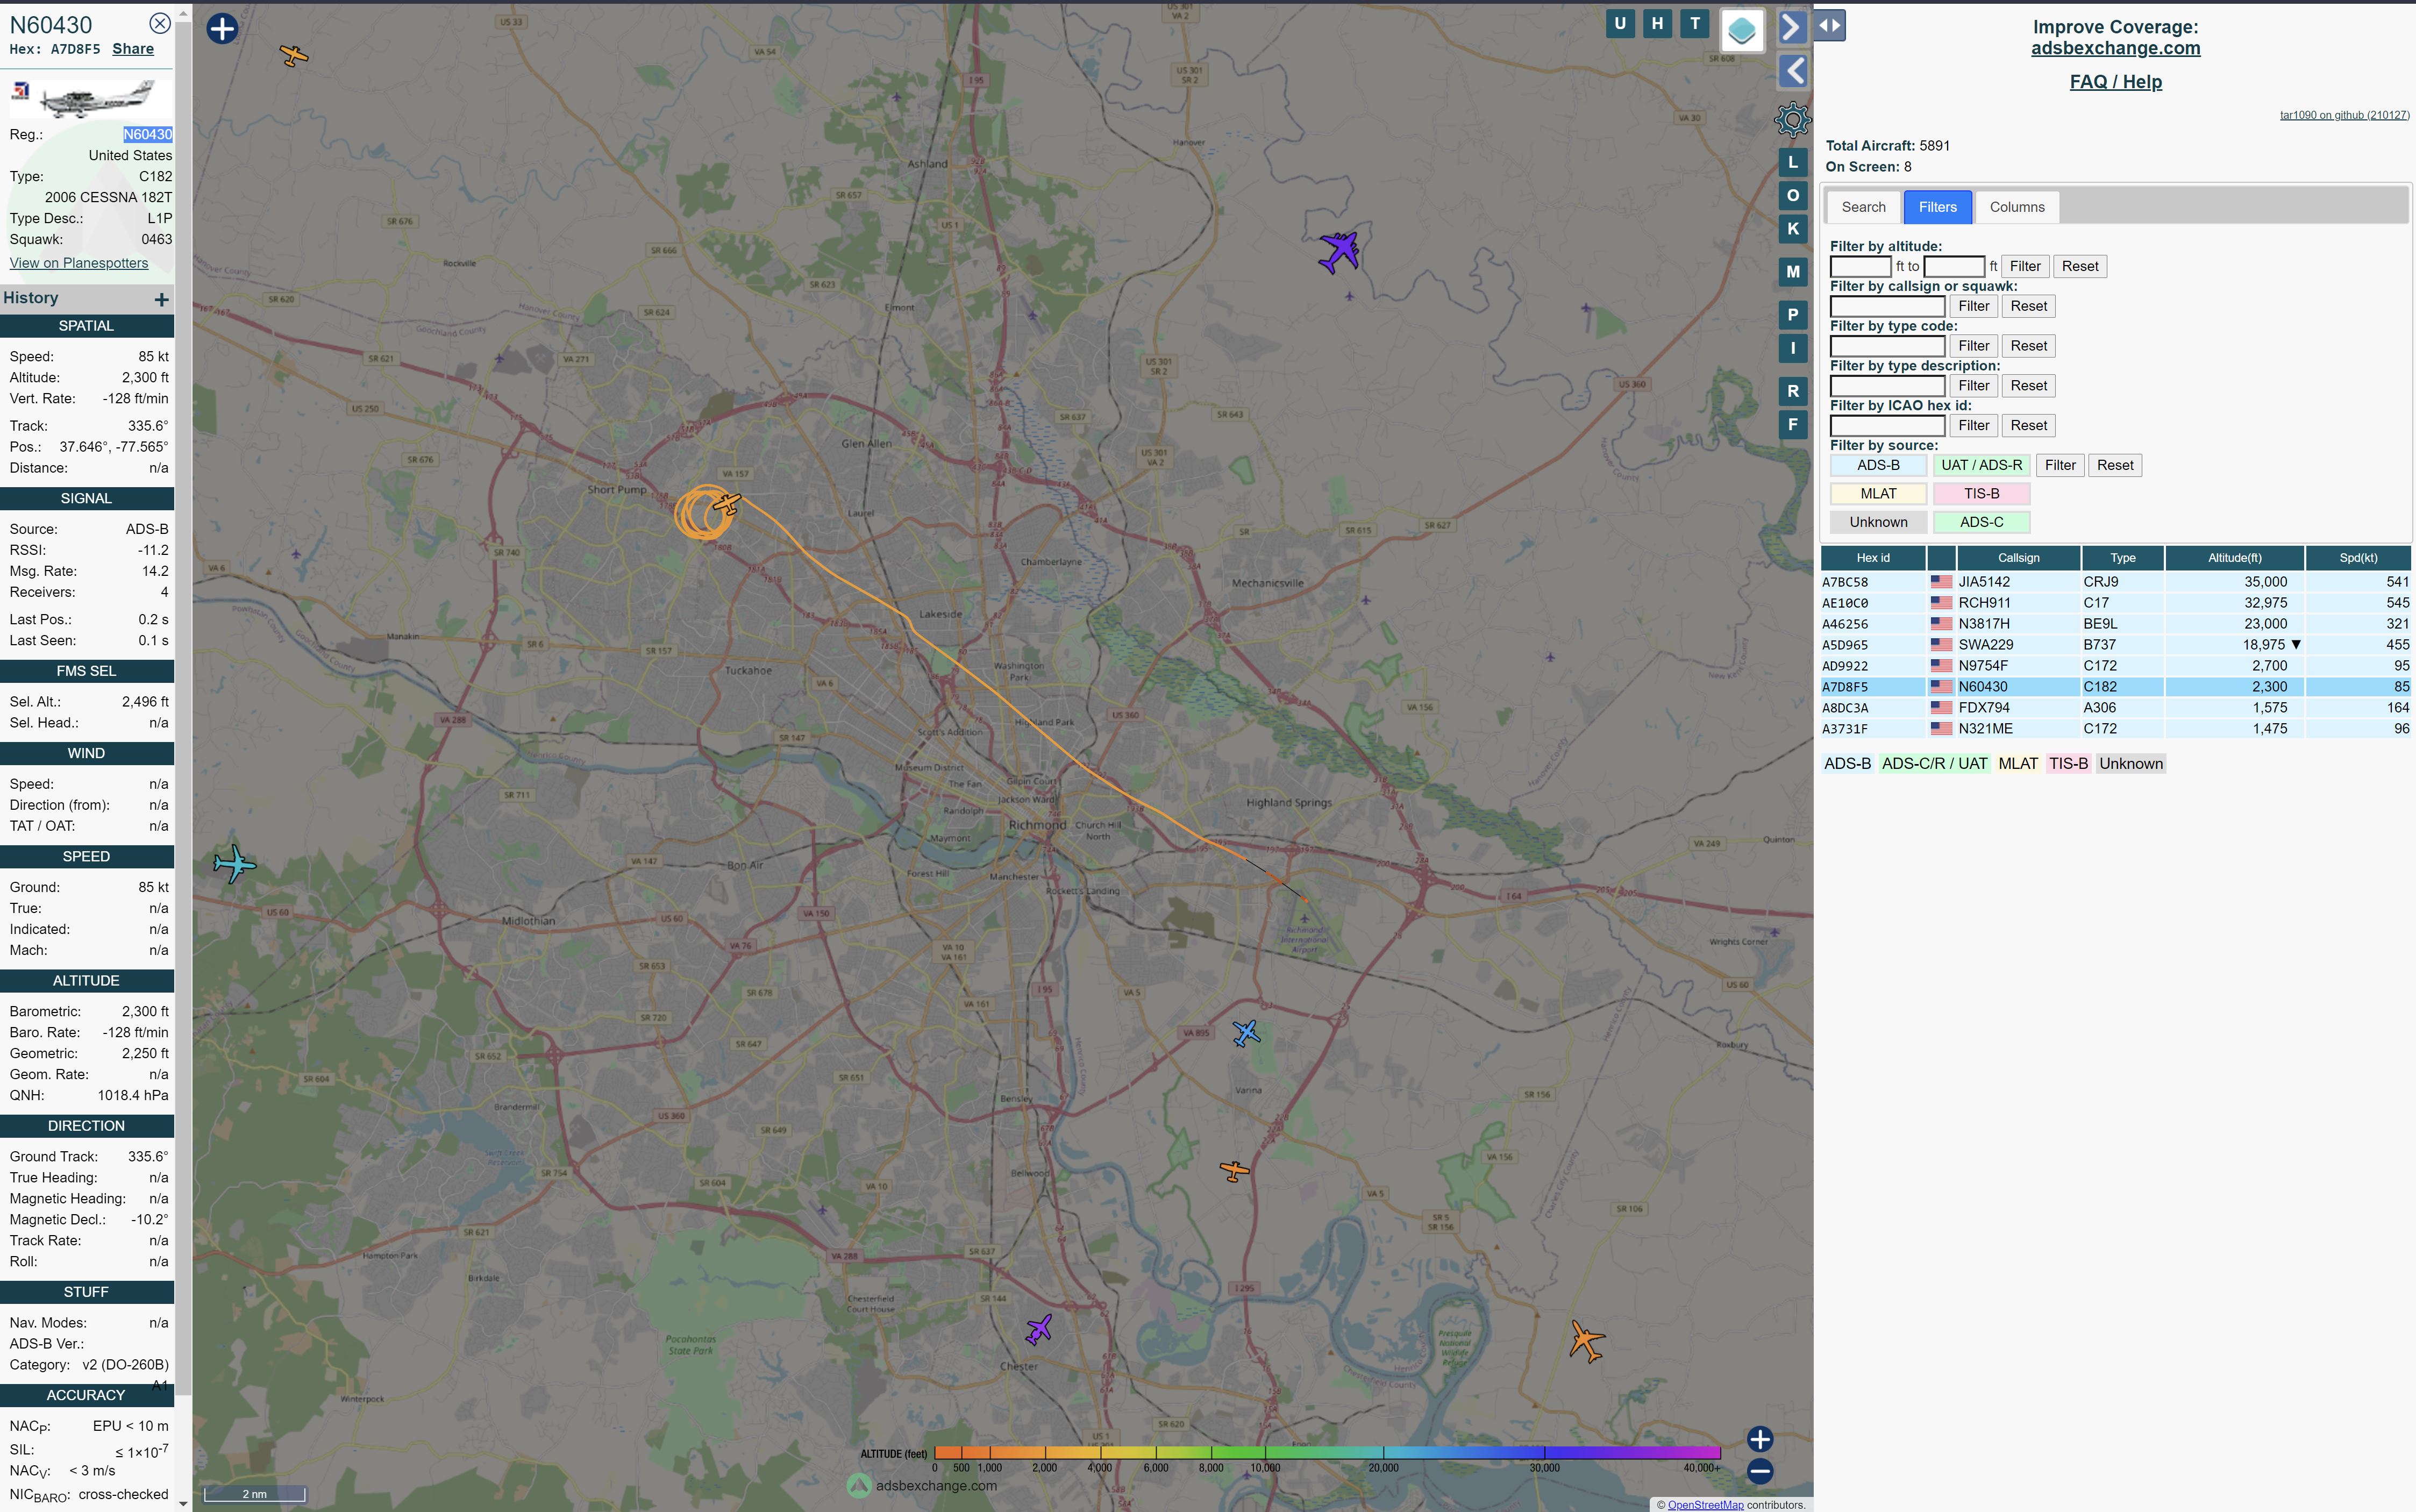Image resolution: width=2416 pixels, height=1512 pixels.
Task: Toggle the H map button
Action: 1657,24
